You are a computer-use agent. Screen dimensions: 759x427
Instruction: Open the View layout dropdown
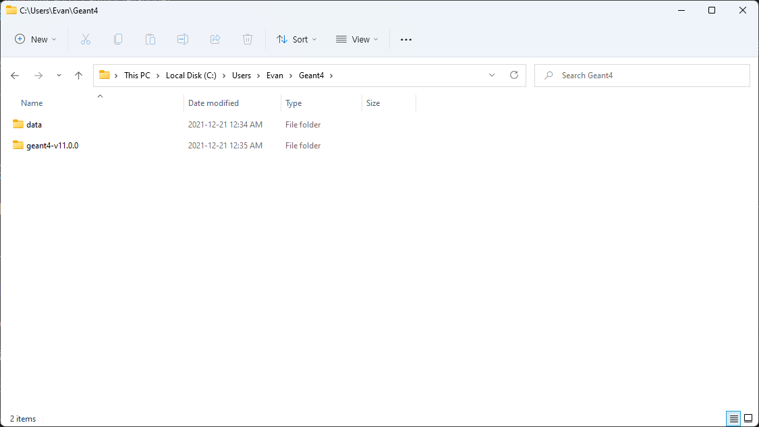coord(357,39)
